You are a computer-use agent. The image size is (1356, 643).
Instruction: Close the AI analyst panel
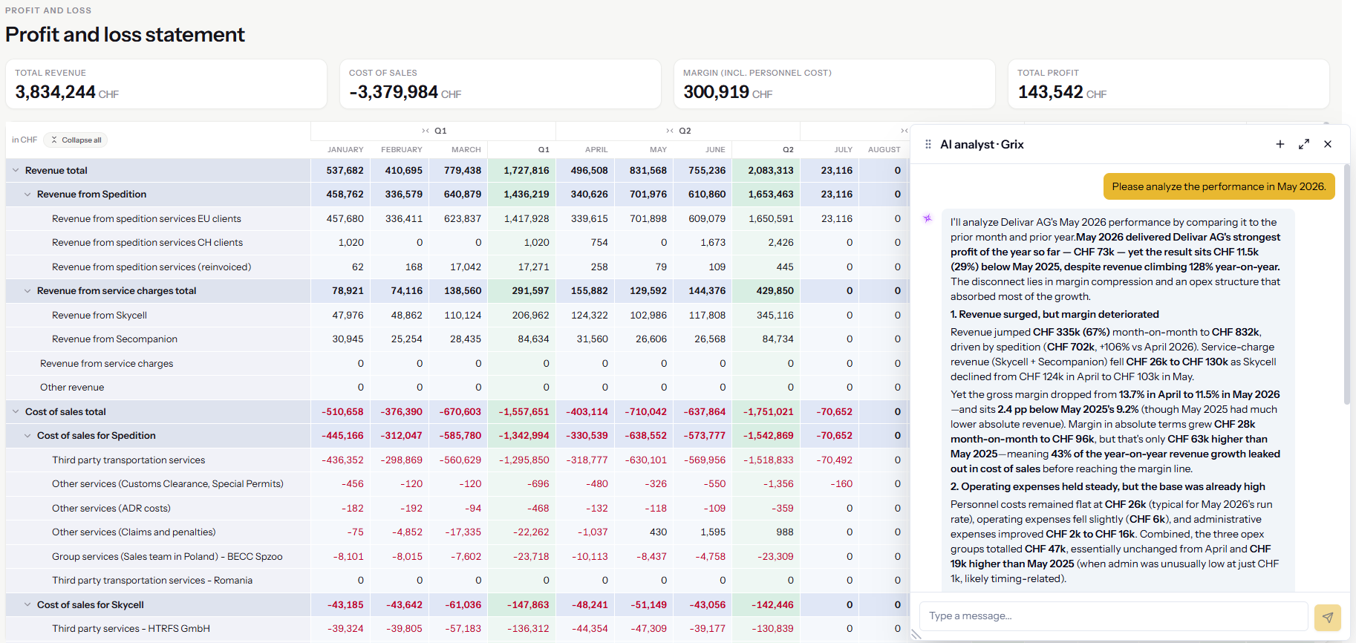(1328, 144)
